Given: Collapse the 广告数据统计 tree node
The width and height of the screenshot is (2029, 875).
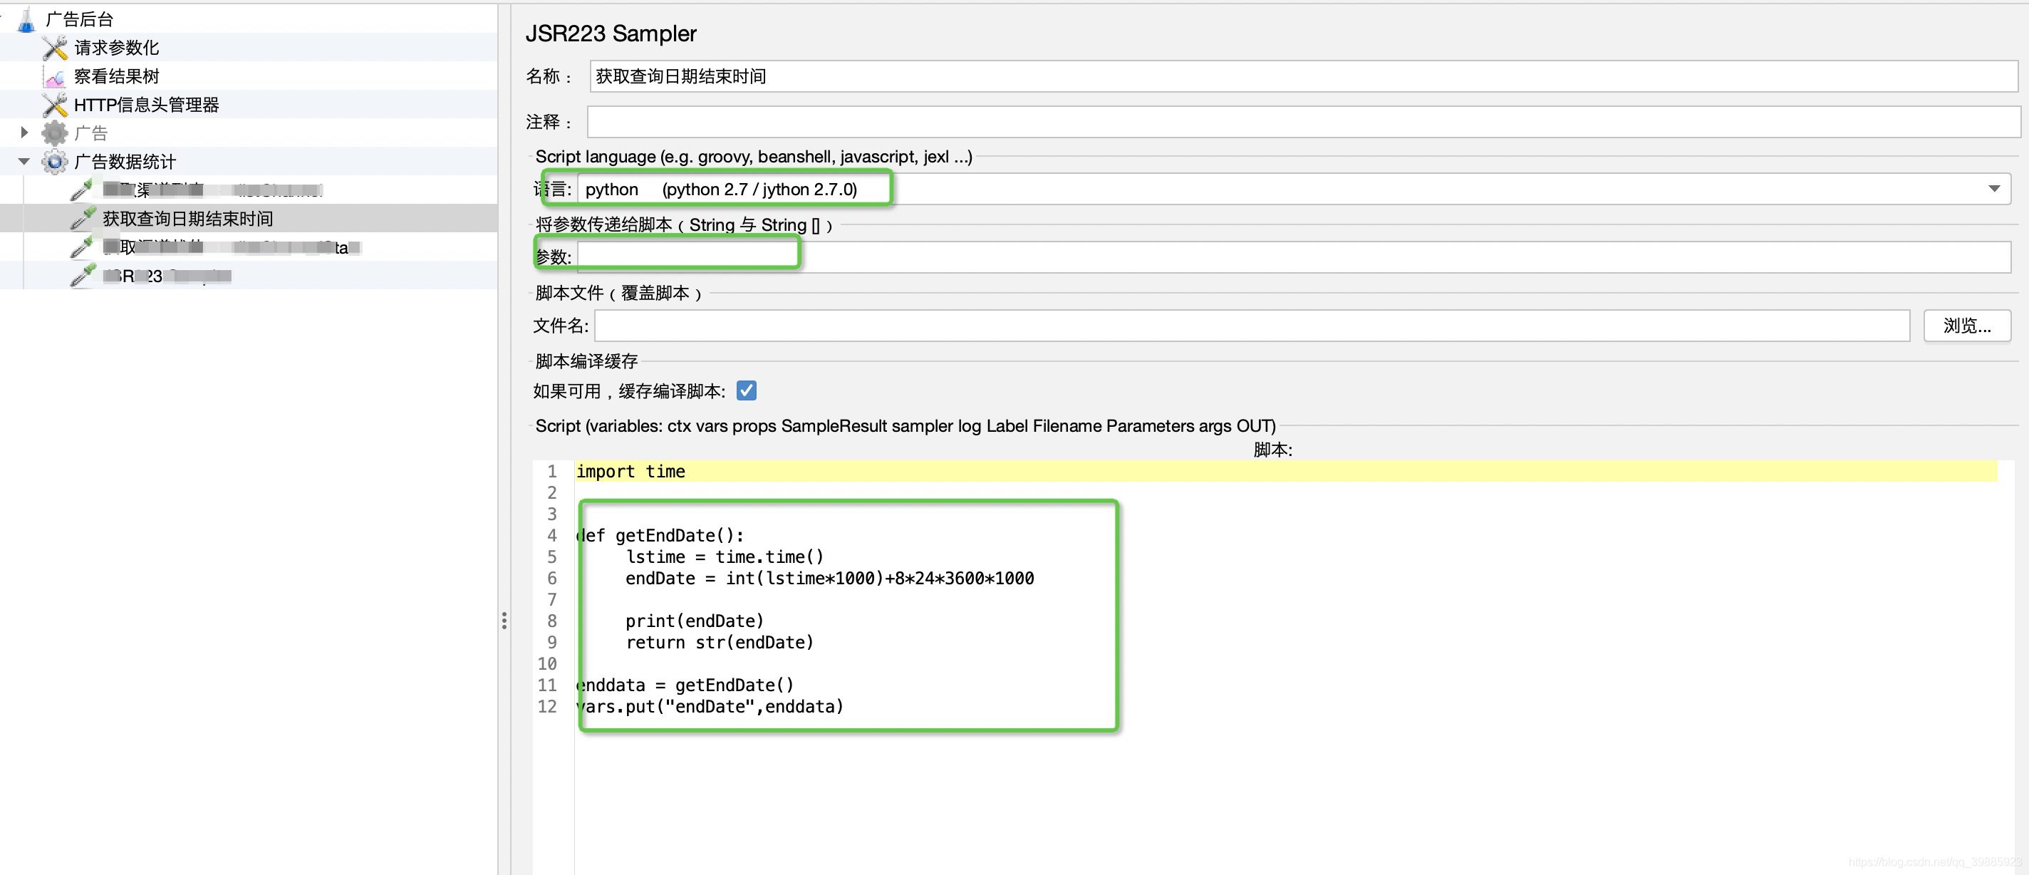Looking at the screenshot, I should [23, 162].
